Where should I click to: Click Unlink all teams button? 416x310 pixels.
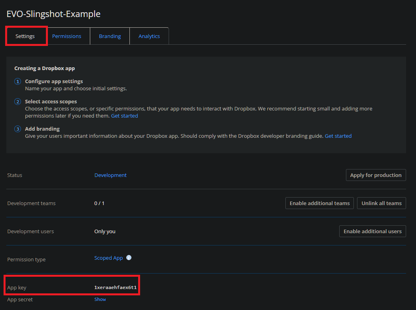point(381,203)
